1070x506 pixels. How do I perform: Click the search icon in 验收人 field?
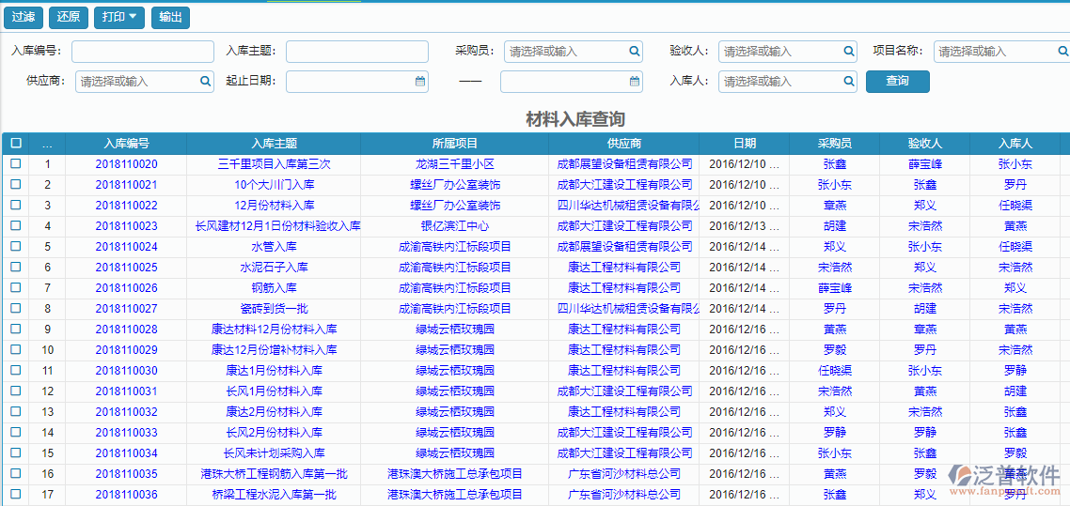tap(848, 51)
